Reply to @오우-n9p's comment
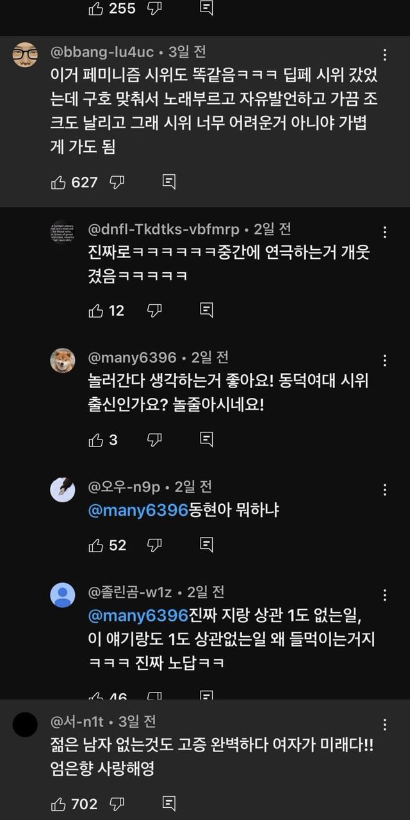This screenshot has width=410, height=820. coord(206,545)
